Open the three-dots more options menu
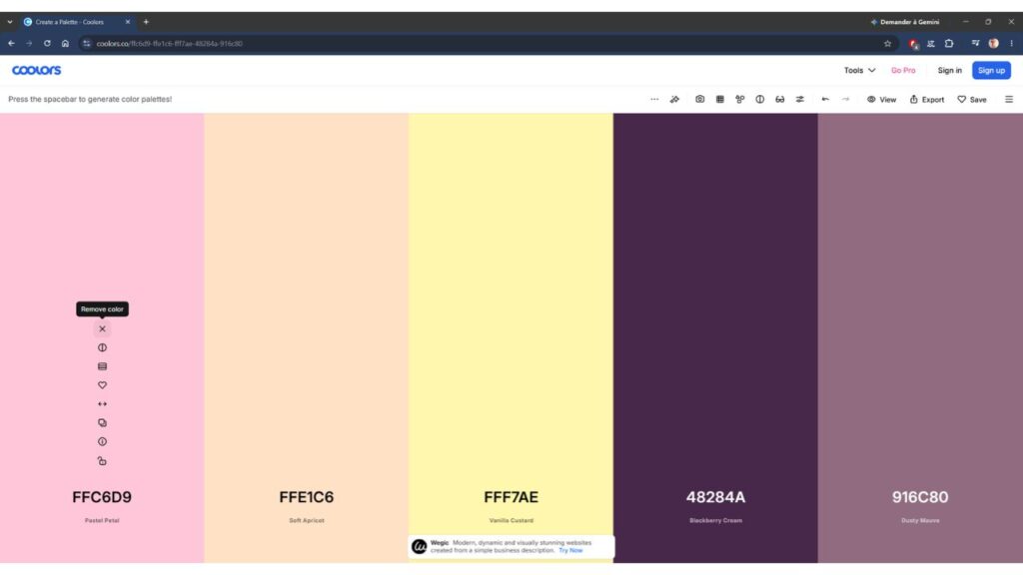 654,99
